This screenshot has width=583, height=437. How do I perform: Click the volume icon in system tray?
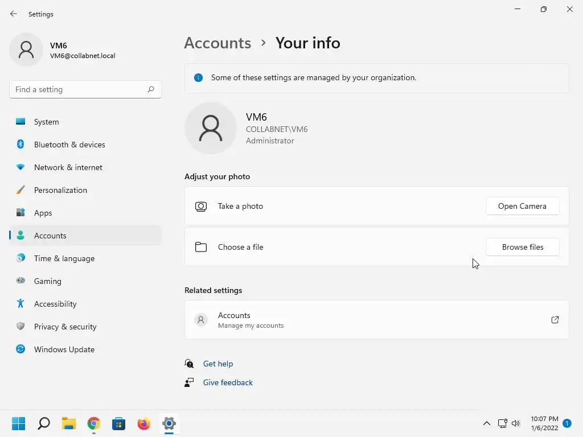click(x=516, y=423)
